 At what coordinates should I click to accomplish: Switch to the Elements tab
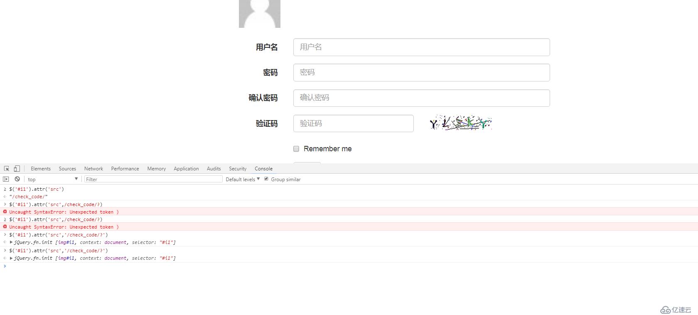pos(41,169)
